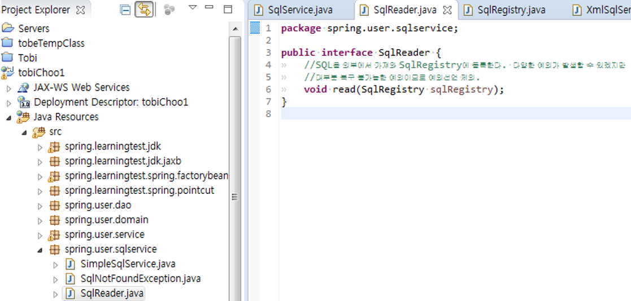Image resolution: width=631 pixels, height=301 pixels.
Task: Select spring.user.domain package label
Action: pos(106,220)
